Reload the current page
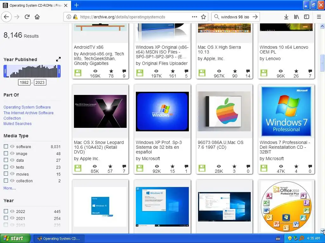Viewport: 325px width, 243px height. click(x=27, y=17)
